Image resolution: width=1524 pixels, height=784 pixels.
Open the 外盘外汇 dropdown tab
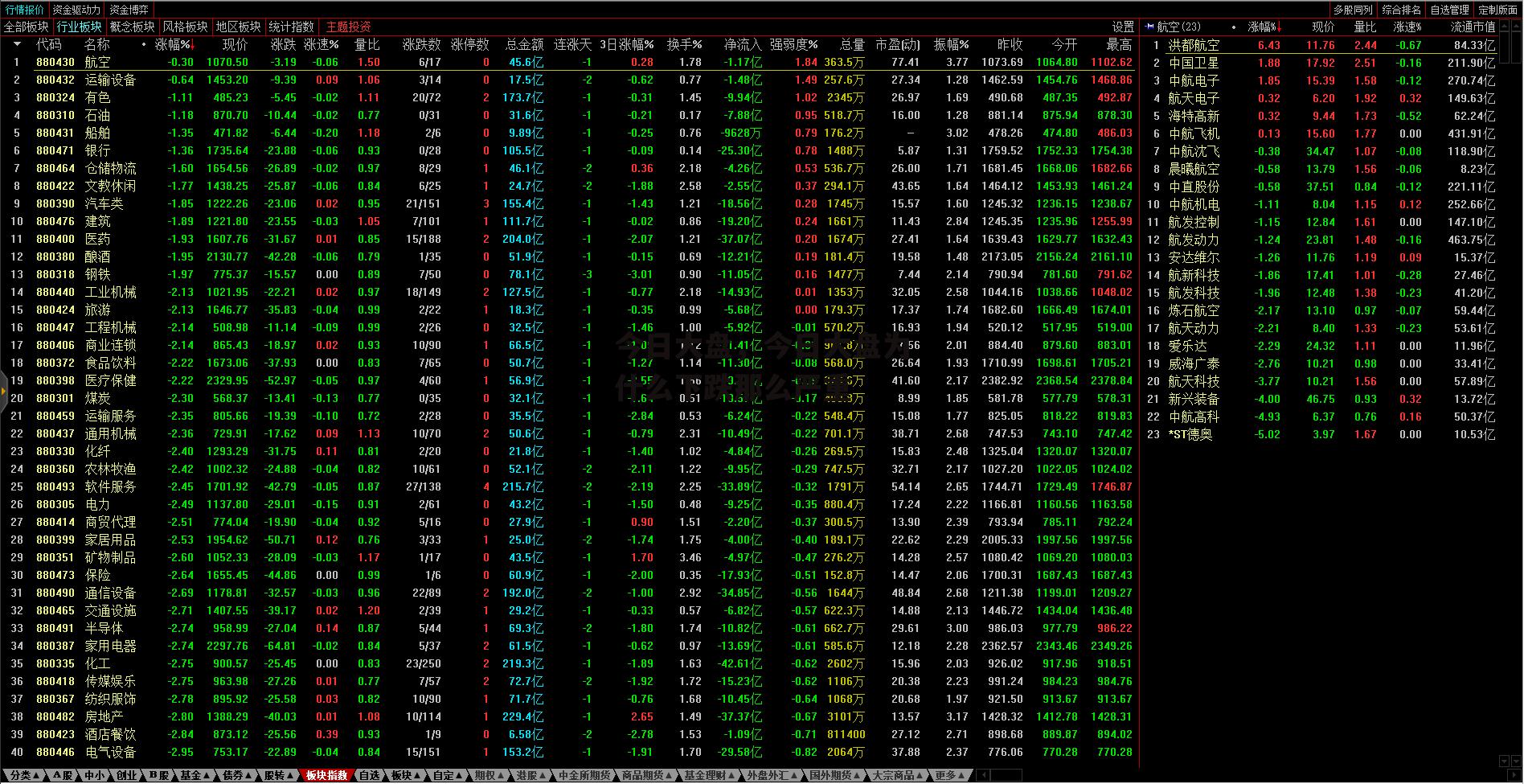click(772, 776)
